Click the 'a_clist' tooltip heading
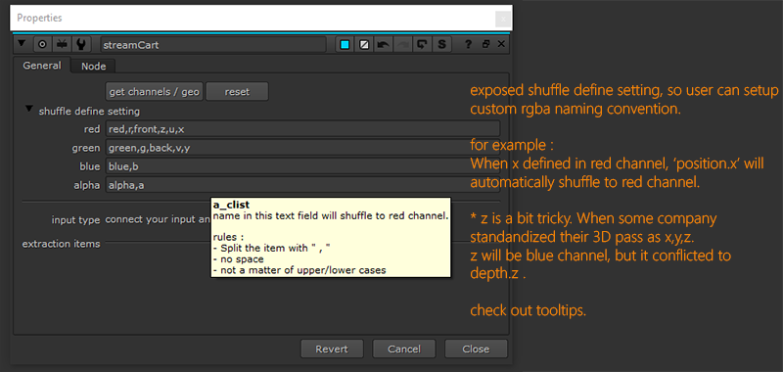This screenshot has height=372, width=783. coord(231,206)
